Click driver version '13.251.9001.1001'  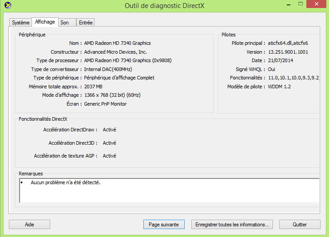coord(288,52)
